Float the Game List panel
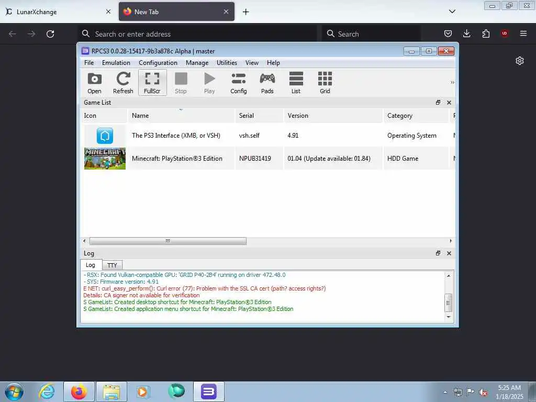 click(438, 102)
